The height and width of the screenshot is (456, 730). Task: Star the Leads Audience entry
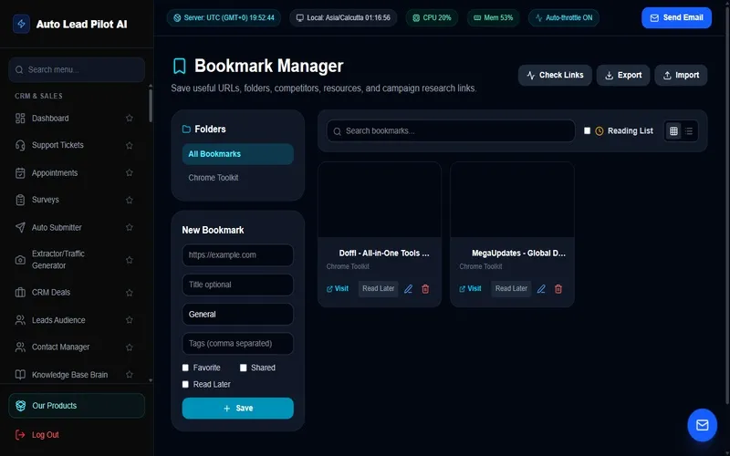point(130,320)
